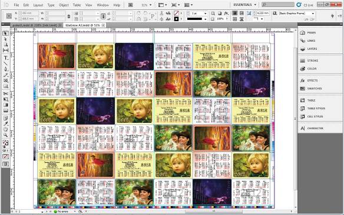The width and height of the screenshot is (344, 215).
Task: Open the Layout menu
Action: coord(38,5)
